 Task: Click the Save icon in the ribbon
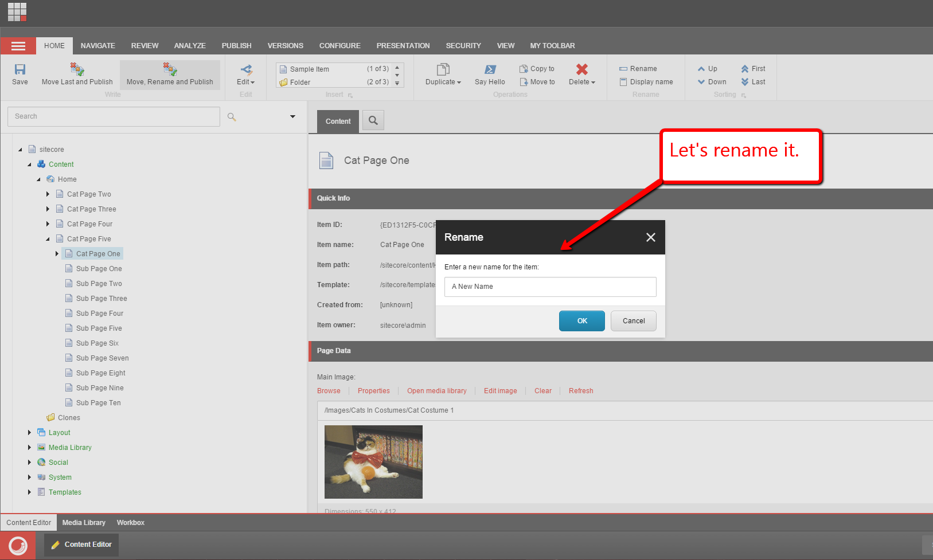point(19,69)
